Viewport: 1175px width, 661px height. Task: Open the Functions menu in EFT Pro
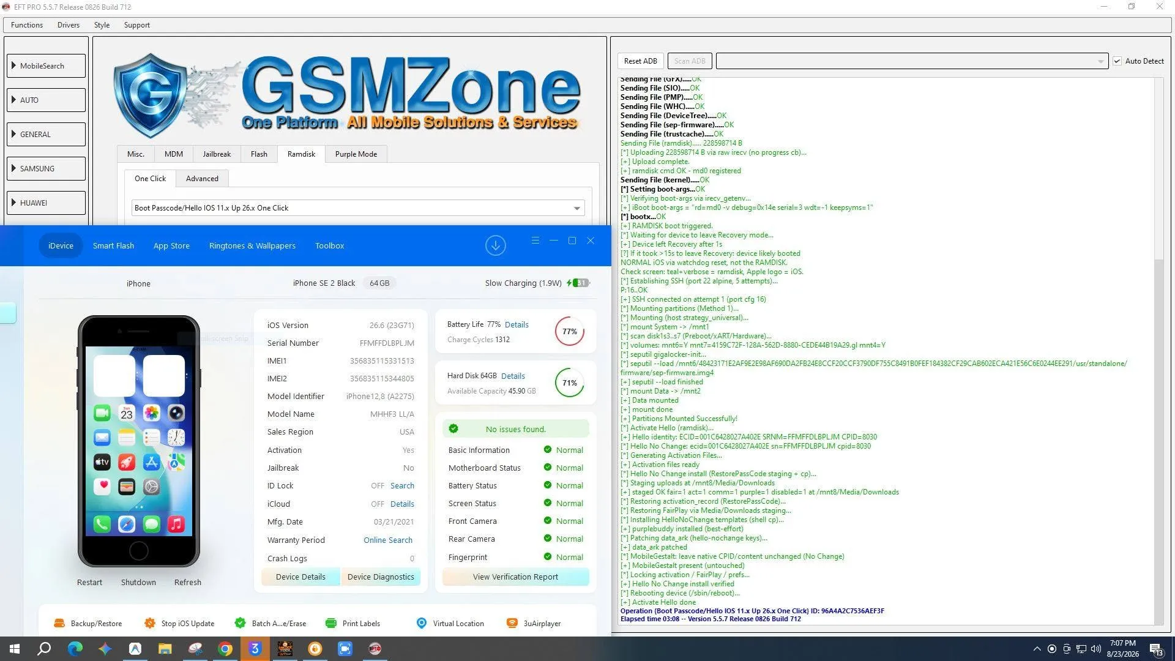tap(27, 25)
